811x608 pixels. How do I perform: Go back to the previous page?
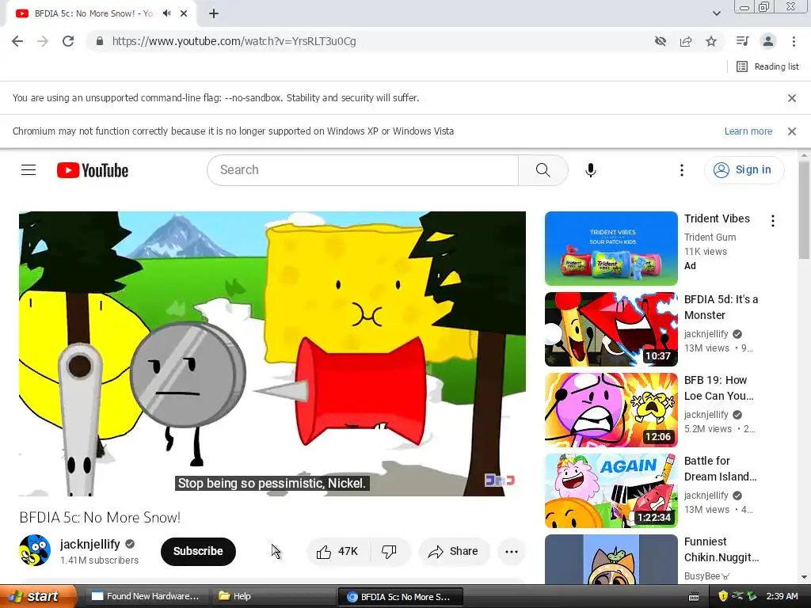click(17, 41)
